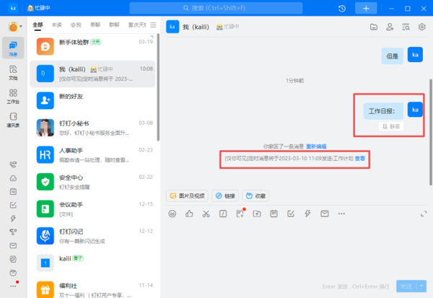Viewport: 433px width, 298px height.
Task: Switch to the 未读 (Unread) tab
Action: click(x=57, y=25)
